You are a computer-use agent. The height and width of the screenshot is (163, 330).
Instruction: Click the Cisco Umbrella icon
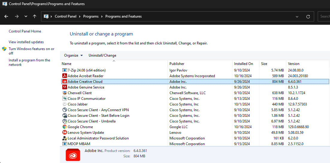coord(64,121)
